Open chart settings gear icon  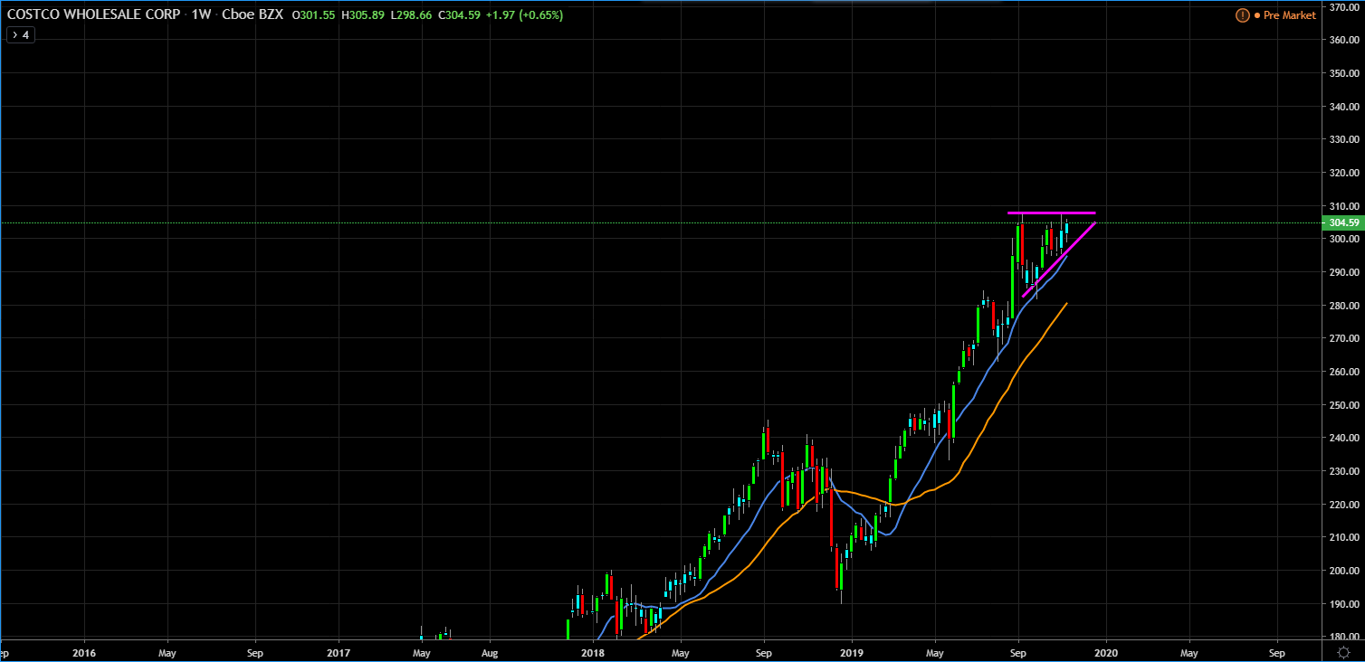1343,652
